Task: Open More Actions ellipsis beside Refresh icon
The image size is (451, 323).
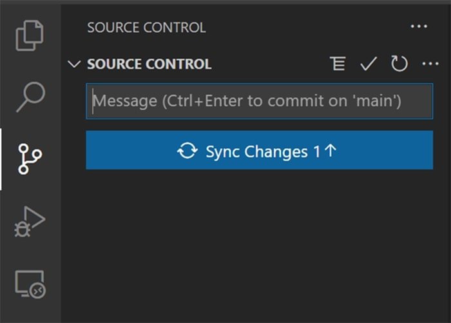Action: (430, 64)
